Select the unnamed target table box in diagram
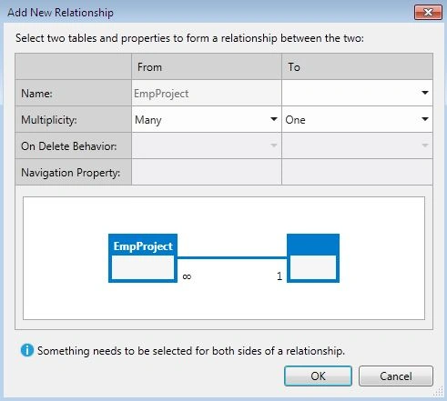 (x=313, y=258)
